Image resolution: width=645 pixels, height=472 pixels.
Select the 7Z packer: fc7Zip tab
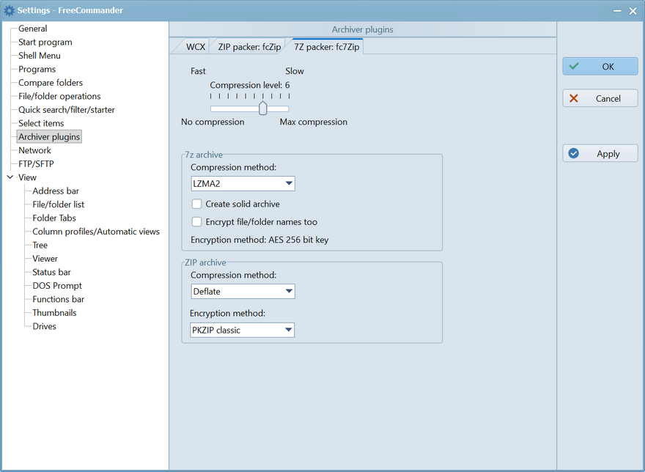[x=327, y=47]
